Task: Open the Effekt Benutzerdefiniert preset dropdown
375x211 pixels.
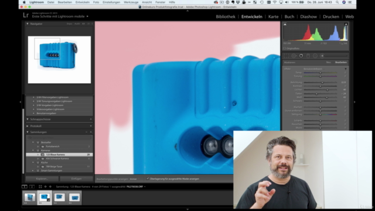Action: [312, 69]
